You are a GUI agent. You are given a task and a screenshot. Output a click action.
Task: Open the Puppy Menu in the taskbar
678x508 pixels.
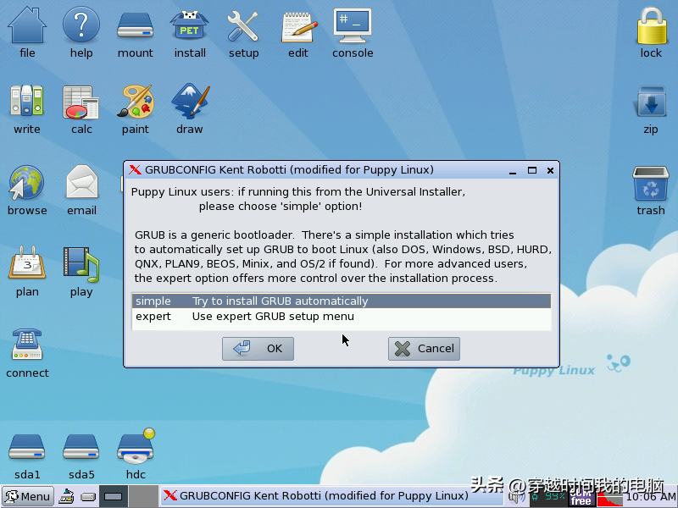tap(28, 496)
